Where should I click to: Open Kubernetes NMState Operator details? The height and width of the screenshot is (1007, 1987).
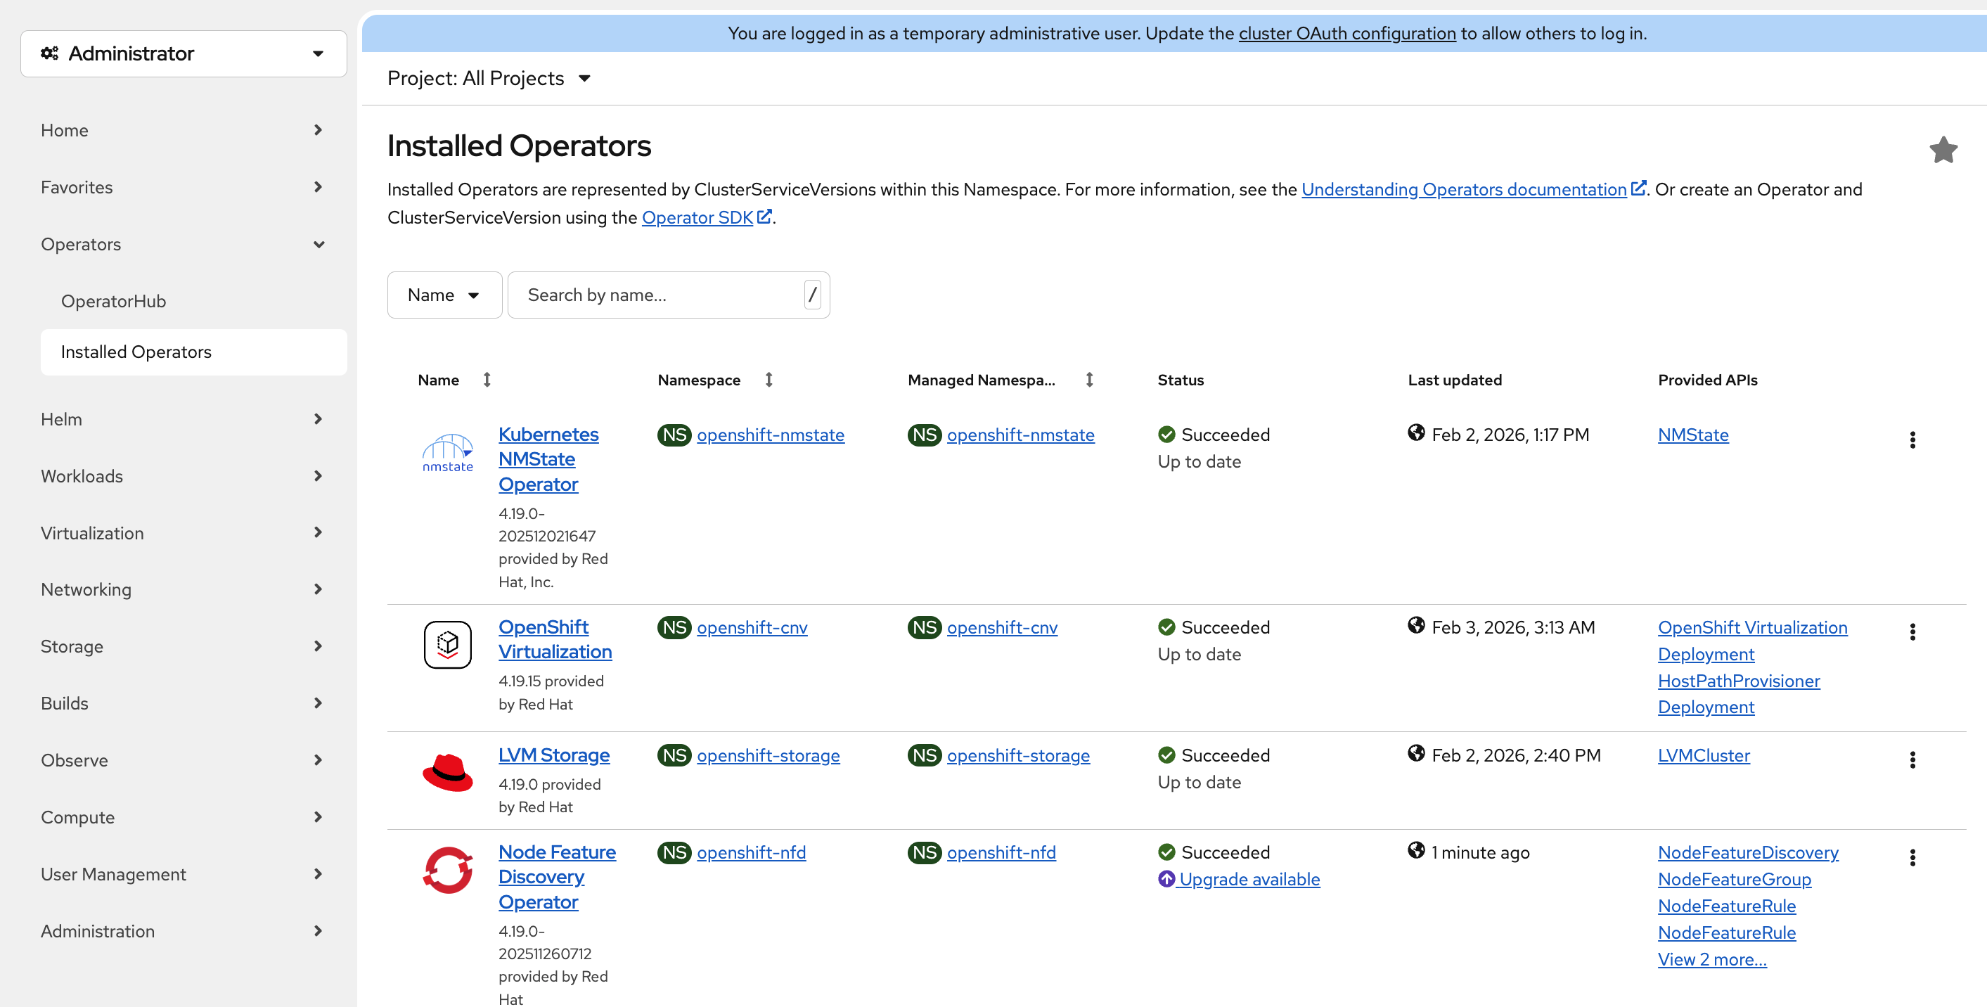pyautogui.click(x=548, y=459)
